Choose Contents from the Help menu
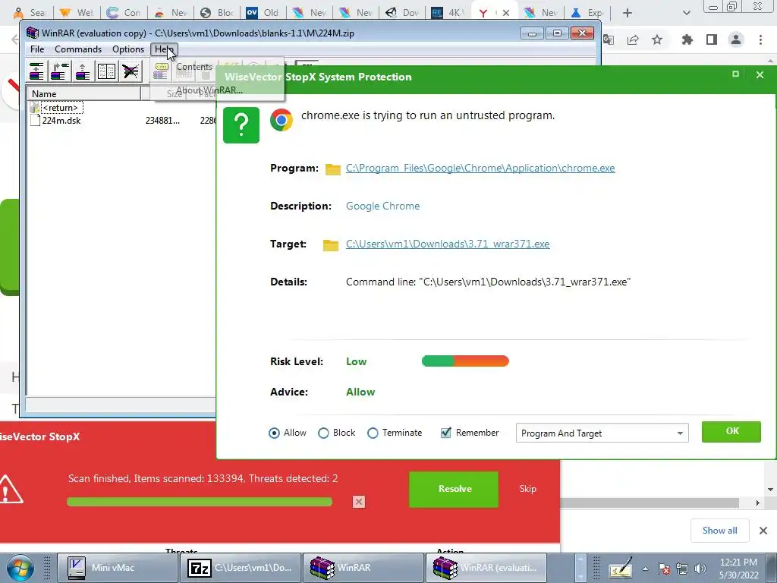This screenshot has width=777, height=583. [194, 67]
